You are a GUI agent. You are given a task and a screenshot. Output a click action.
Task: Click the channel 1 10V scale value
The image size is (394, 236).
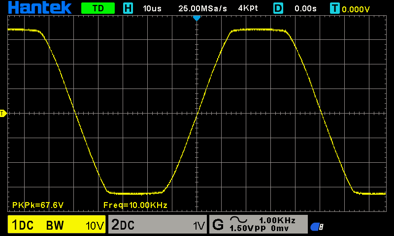(95, 226)
